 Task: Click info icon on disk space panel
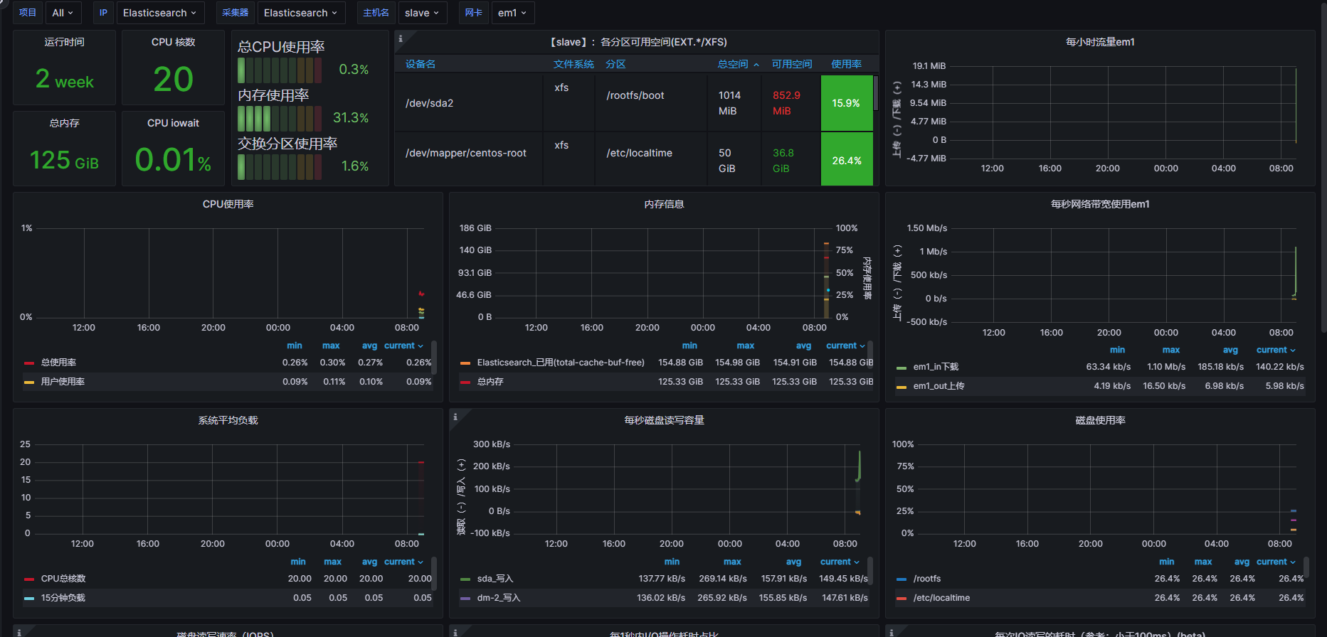401,39
